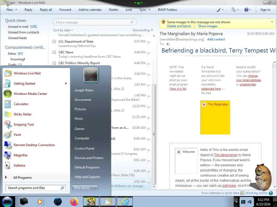The height and width of the screenshot is (207, 277).
Task: Click the Start menu search magnifier icon
Action: (x=62, y=188)
